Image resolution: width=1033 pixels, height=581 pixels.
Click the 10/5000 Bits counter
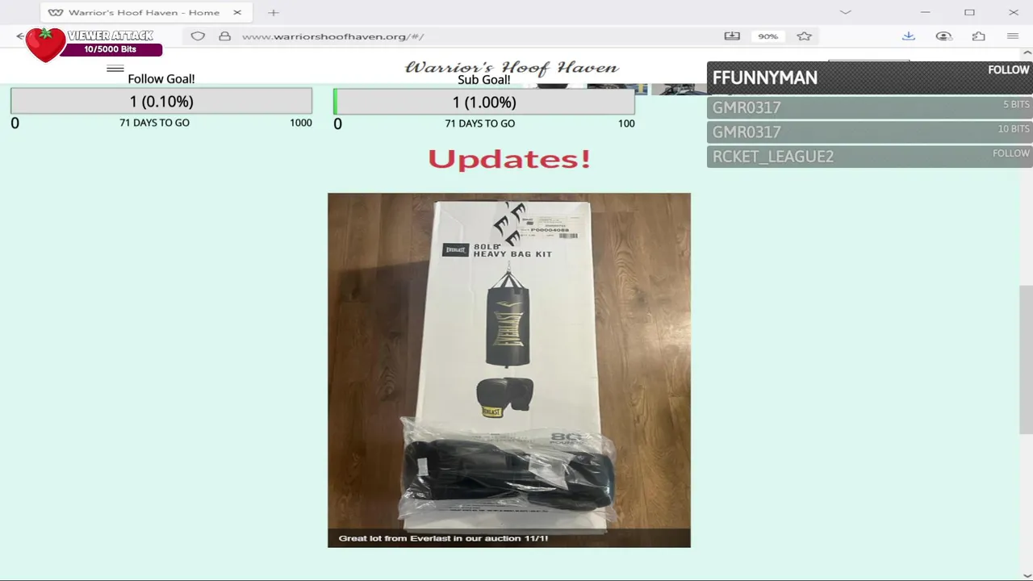(x=111, y=50)
